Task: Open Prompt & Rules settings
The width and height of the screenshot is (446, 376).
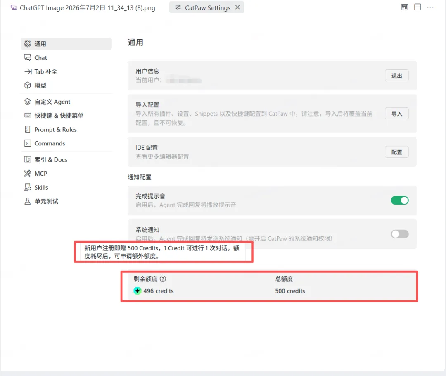Action: coord(66,129)
